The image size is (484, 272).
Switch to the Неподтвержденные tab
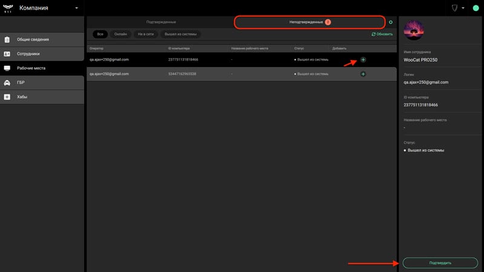[310, 22]
